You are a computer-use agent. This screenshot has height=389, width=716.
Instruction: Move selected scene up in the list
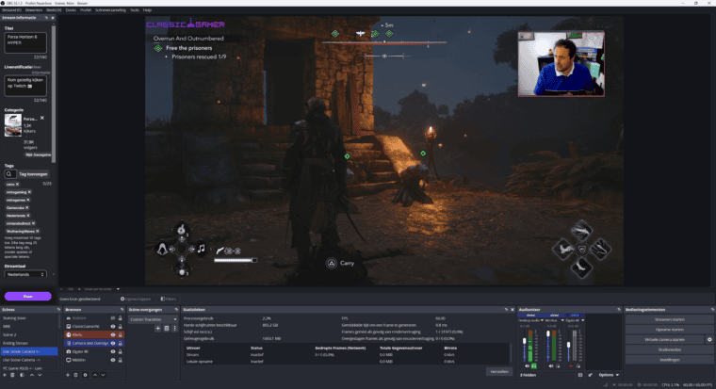tap(31, 375)
